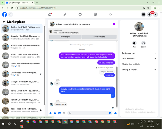Click the 'are you intrested' purple bubble

[106, 63]
